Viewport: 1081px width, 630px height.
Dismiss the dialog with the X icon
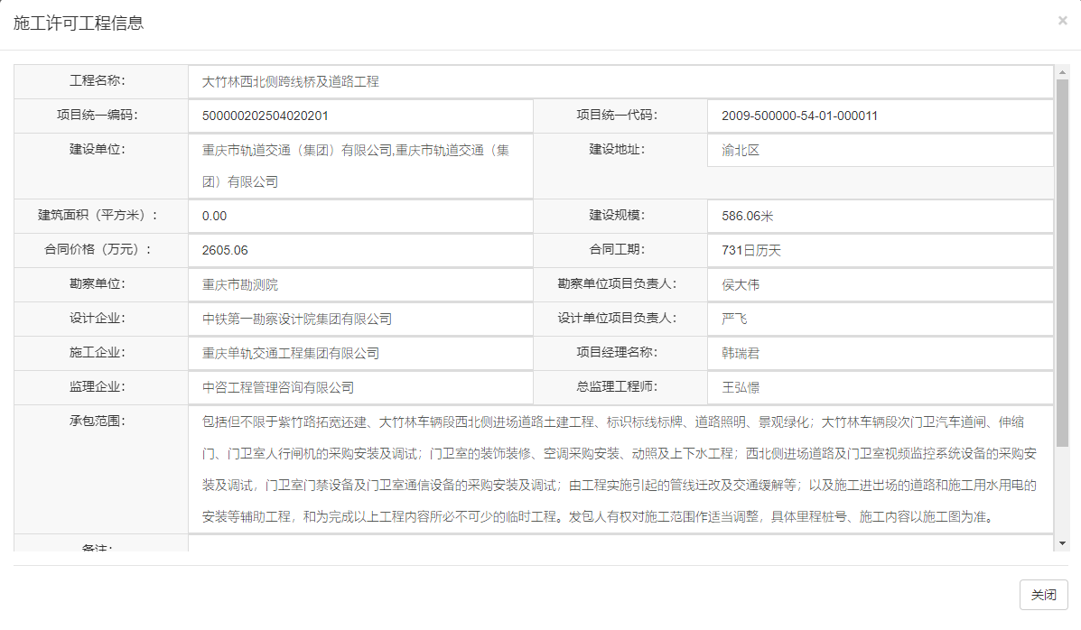tap(1062, 20)
